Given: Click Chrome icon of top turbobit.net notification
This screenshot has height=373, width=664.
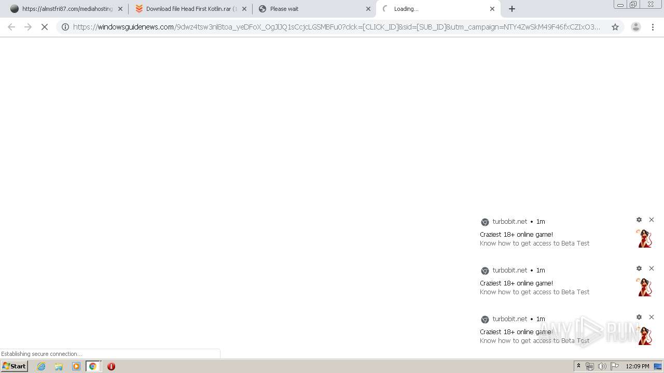Looking at the screenshot, I should [485, 222].
